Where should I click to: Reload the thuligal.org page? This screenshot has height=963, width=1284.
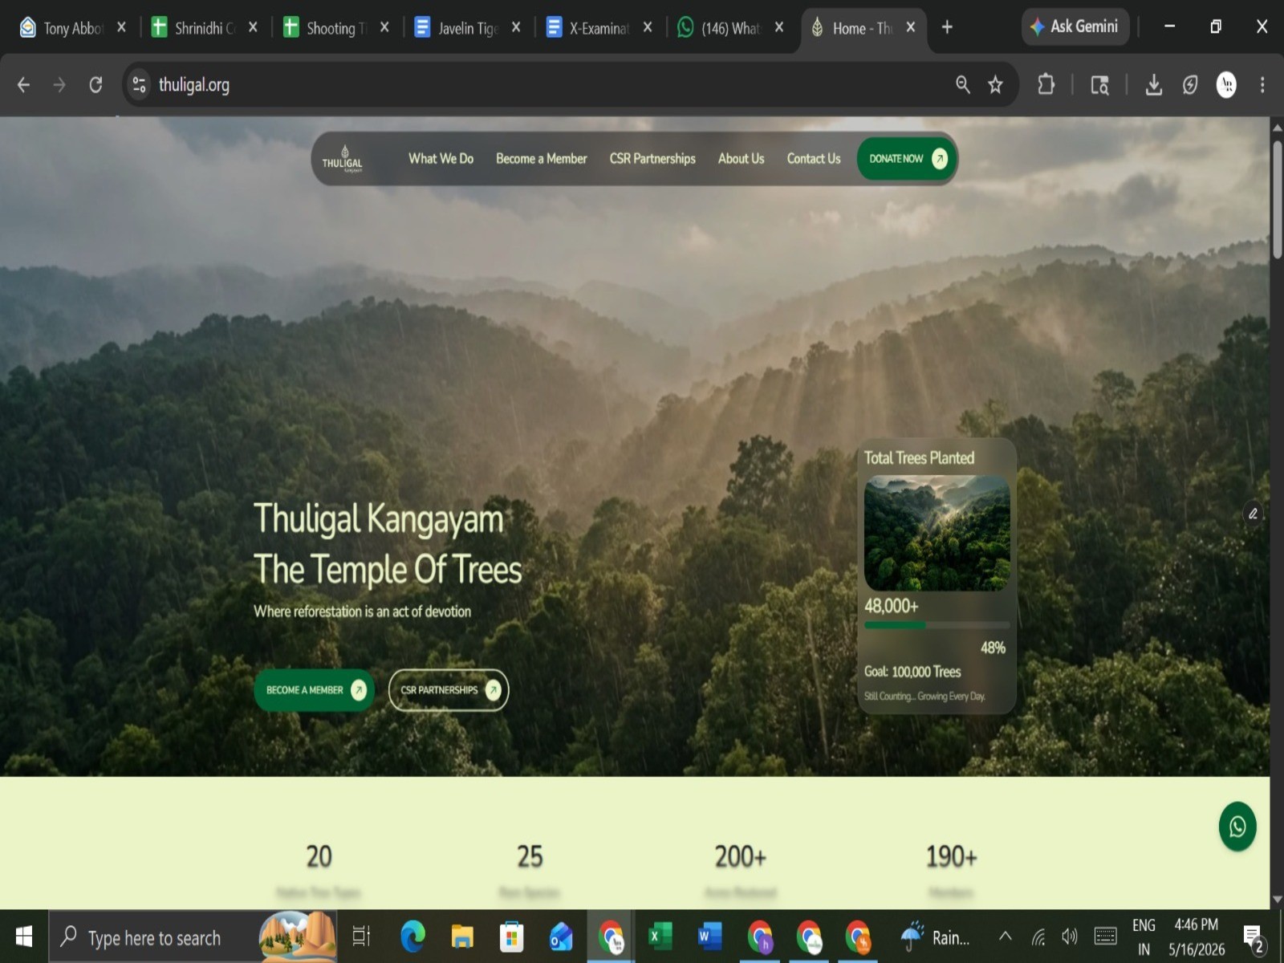(95, 84)
